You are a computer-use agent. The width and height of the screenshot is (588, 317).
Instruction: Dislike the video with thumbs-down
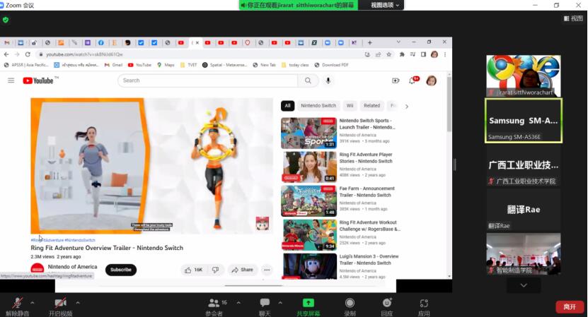(x=216, y=270)
